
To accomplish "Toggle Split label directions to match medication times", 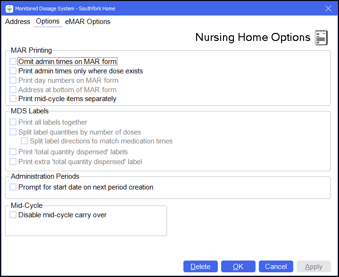I will (x=24, y=141).
